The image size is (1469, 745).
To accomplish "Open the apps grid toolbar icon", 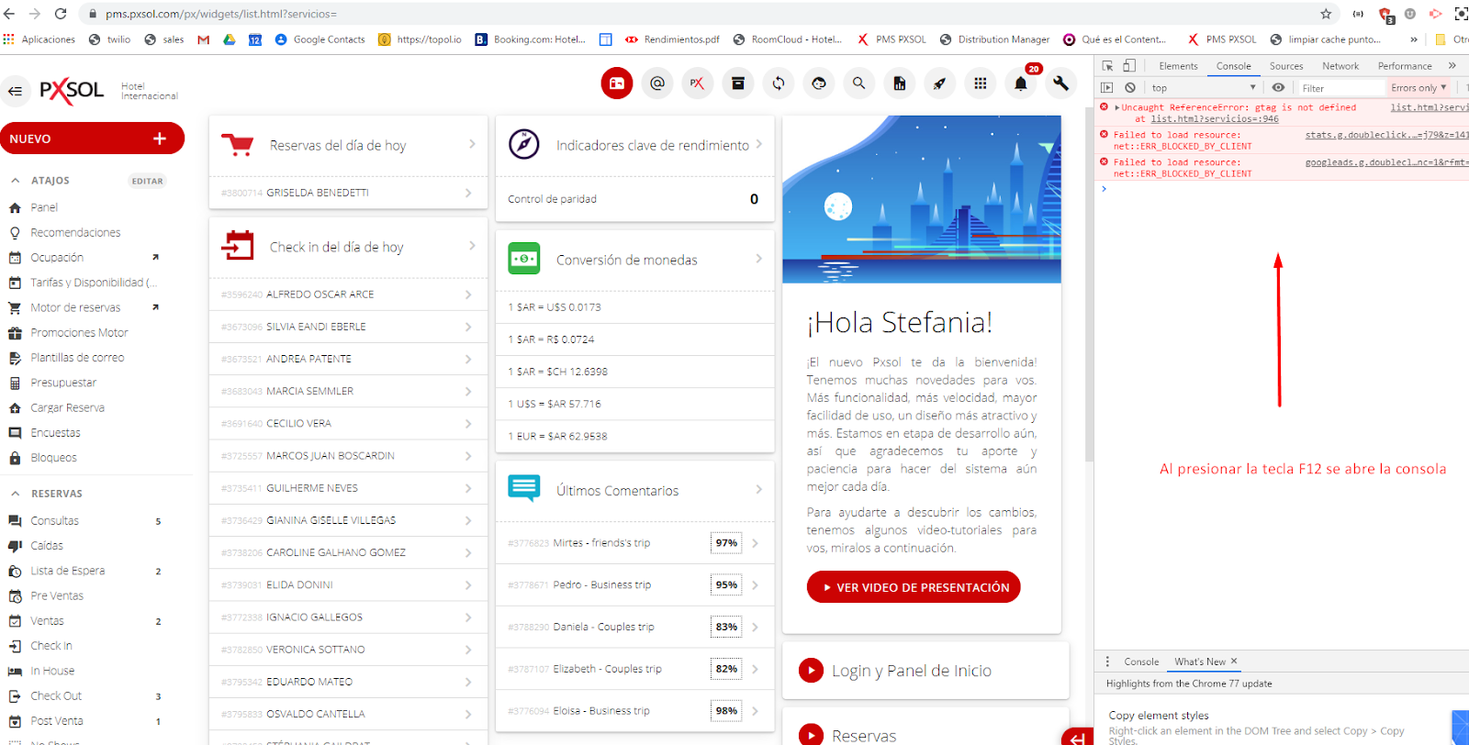I will (980, 83).
